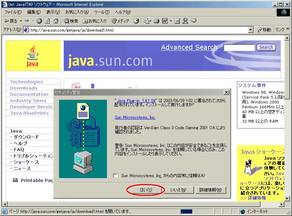This screenshot has width=292, height=216.
Task: Open the Technologies sidebar link
Action: point(26,82)
